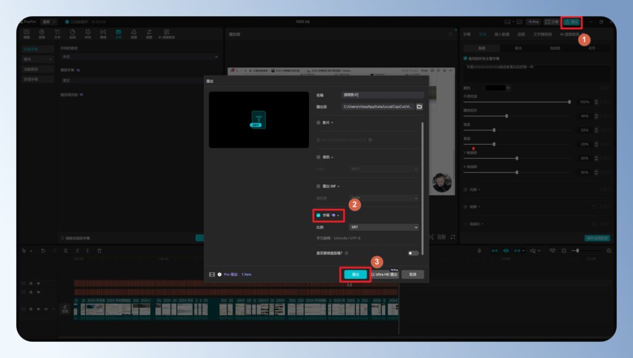This screenshot has height=358, width=633.
Task: Click the folder icon beside export path
Action: (x=419, y=106)
